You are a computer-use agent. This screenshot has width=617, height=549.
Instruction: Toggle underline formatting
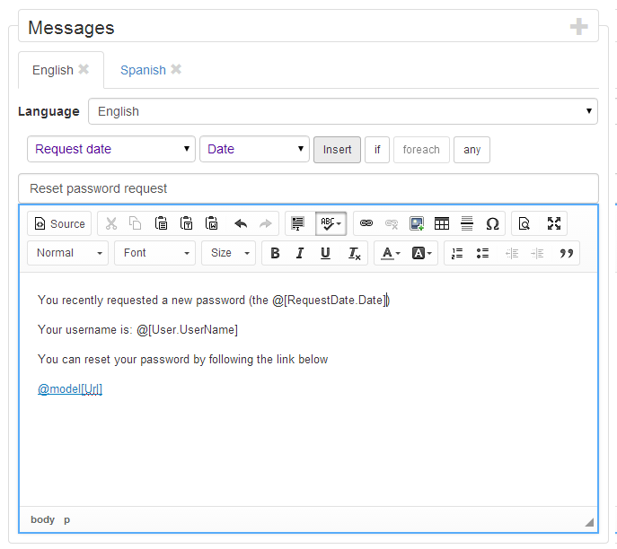pyautogui.click(x=325, y=254)
